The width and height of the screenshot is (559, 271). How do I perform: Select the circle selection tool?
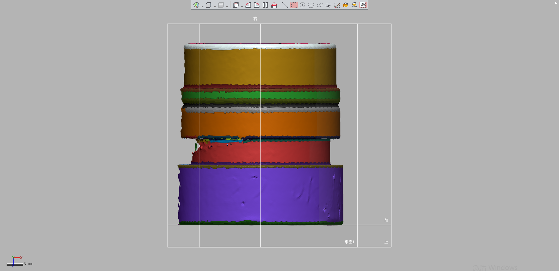[303, 5]
